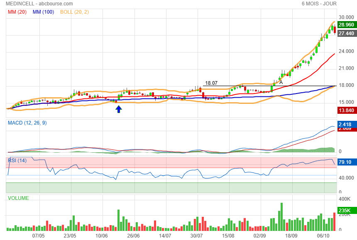Expand the MACD (12, 26, 9) indicator label

click(x=27, y=122)
